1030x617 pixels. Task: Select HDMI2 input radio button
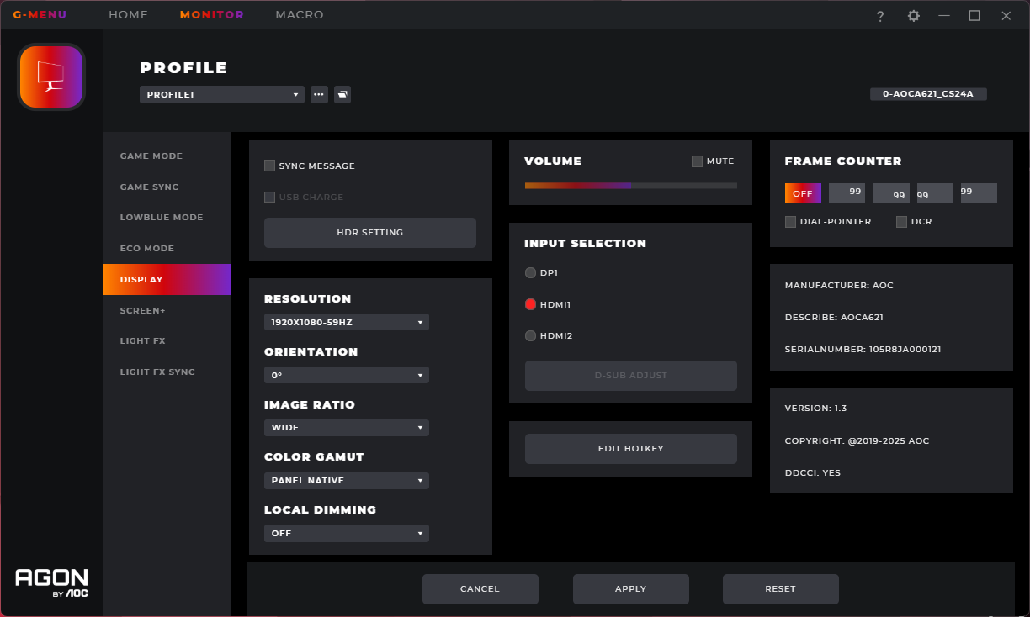click(530, 335)
